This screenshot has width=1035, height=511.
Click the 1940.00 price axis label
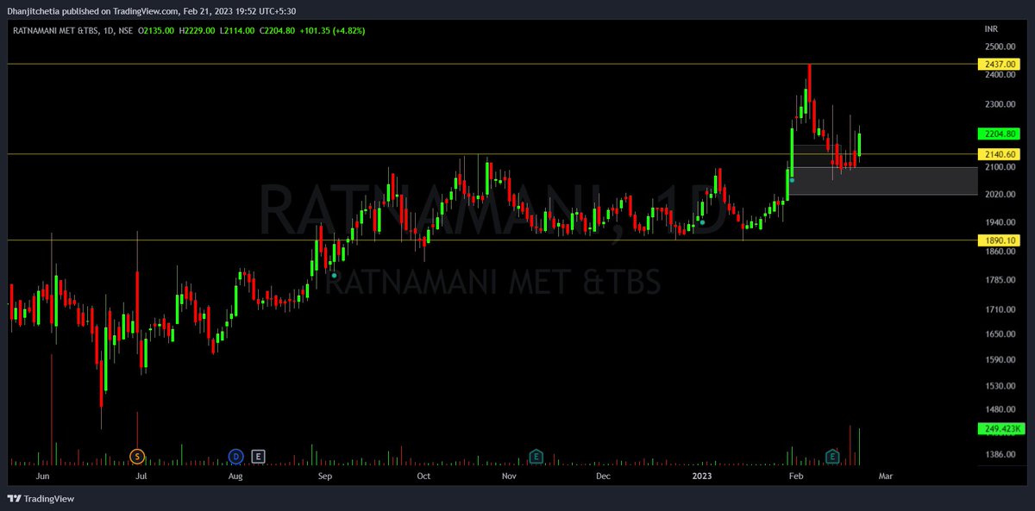998,221
